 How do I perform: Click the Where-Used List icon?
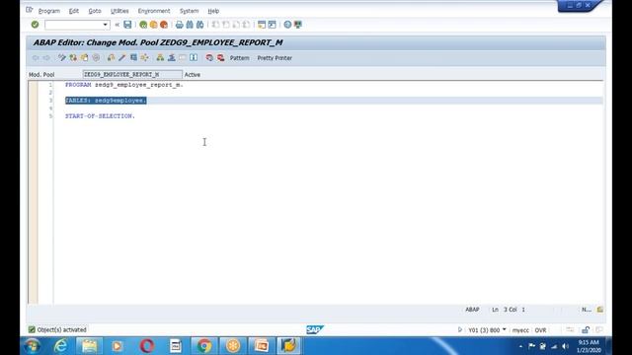[x=144, y=58]
